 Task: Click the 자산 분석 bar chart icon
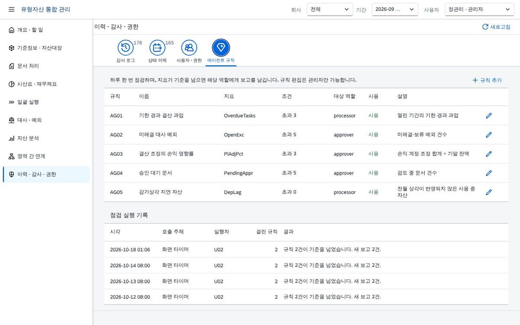[12, 138]
